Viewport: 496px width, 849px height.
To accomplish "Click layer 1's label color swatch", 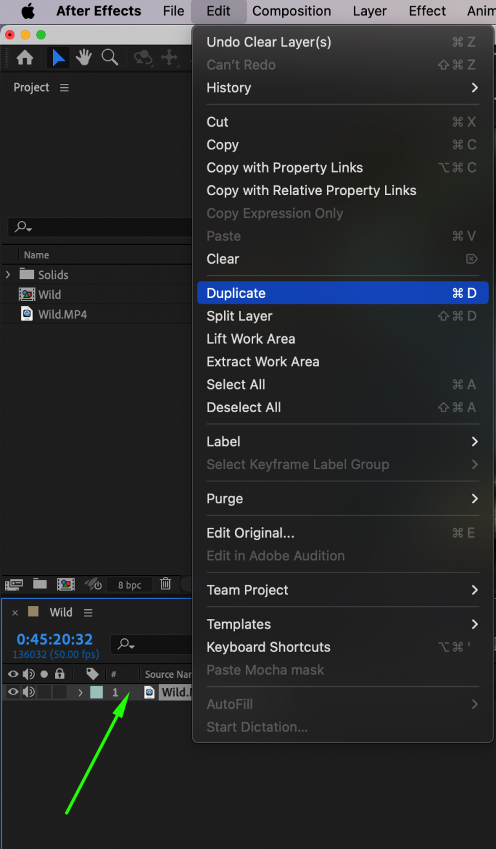I will click(96, 691).
